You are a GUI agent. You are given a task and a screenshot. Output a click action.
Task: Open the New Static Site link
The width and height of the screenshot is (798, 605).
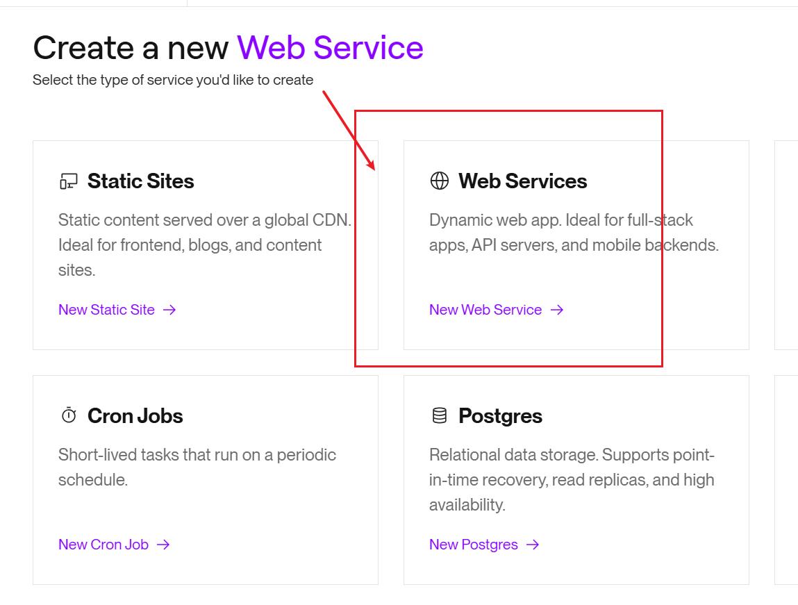point(107,310)
